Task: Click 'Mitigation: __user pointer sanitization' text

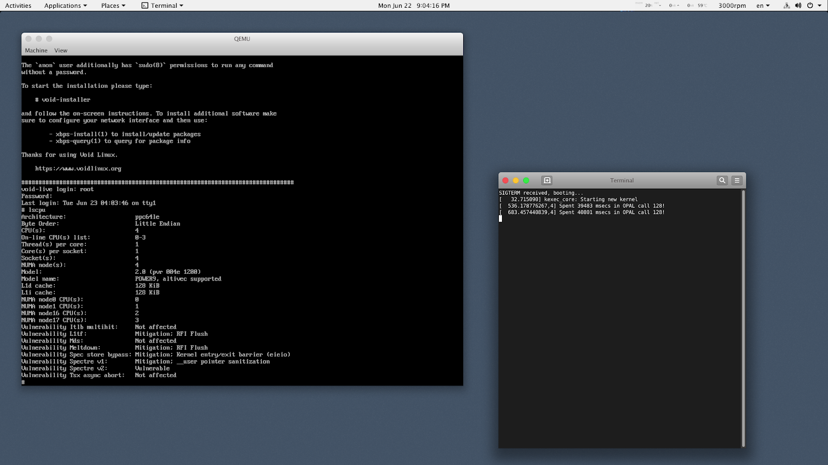Action: pos(202,362)
